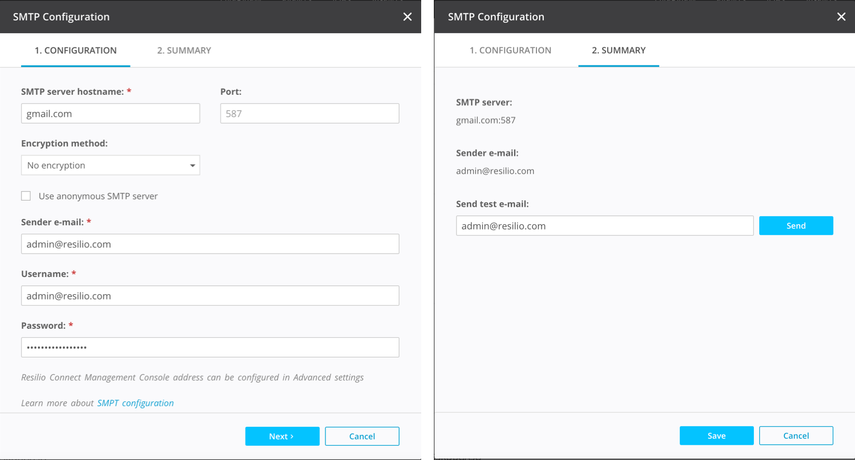
Task: Open the SMPT configuration help link
Action: [135, 403]
